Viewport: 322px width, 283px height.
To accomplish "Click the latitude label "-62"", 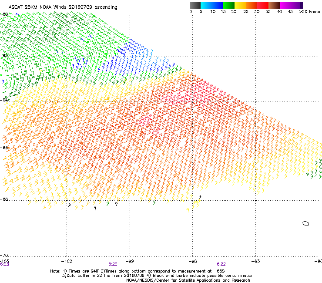I will 4,56.
